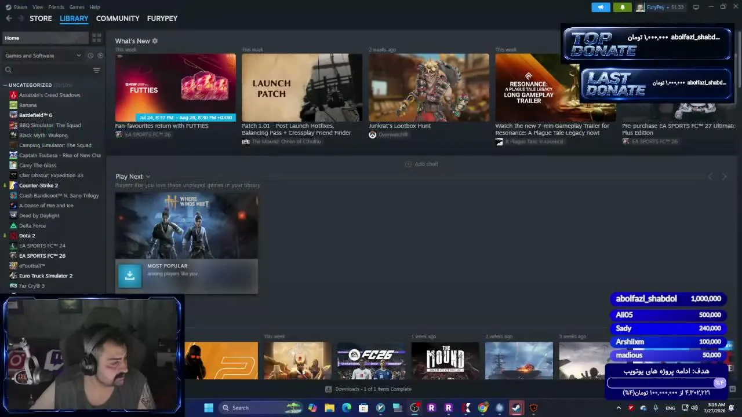Go forward with the right navigation arrow
The image size is (742, 417).
(21, 19)
